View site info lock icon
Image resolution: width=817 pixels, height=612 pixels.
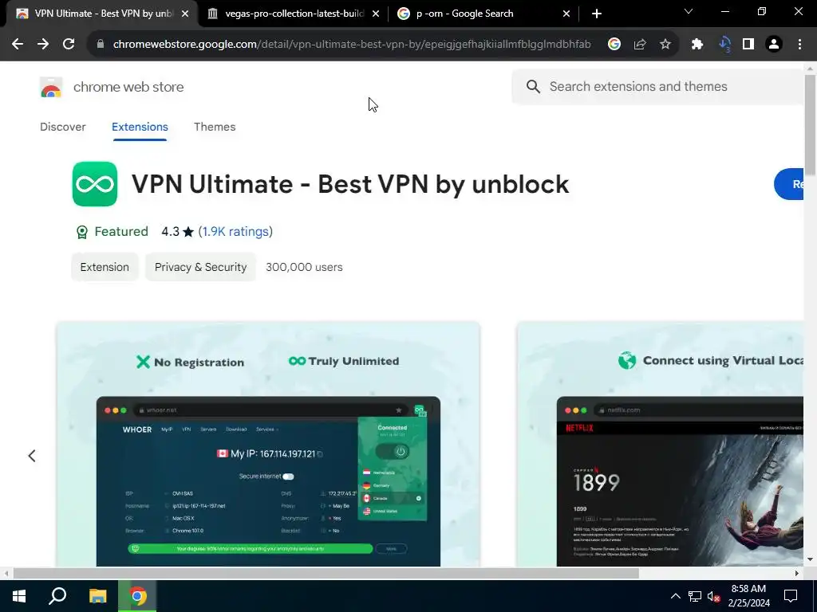click(101, 45)
